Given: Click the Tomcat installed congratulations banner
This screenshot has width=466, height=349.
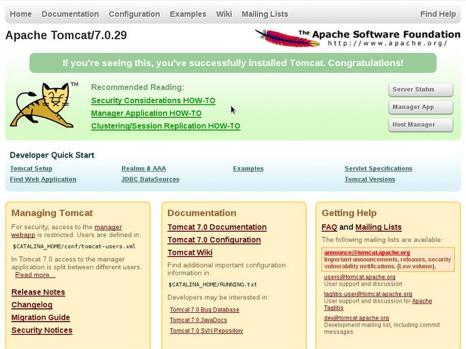Looking at the screenshot, I should point(233,63).
